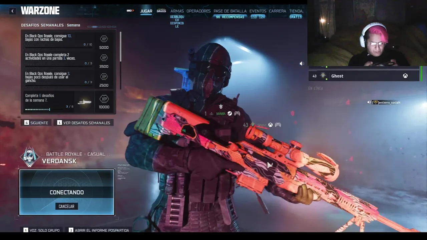Click the XP icon of the 2500 challenge
The image size is (427, 240).
tap(104, 77)
